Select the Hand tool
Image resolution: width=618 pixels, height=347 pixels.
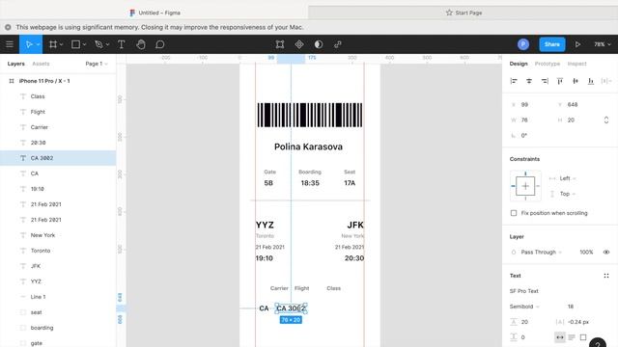tap(141, 44)
